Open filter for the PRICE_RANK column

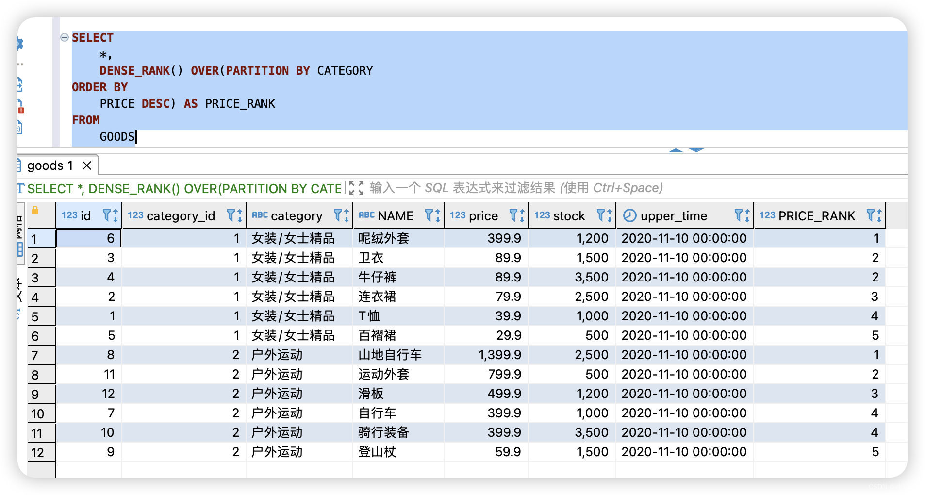pyautogui.click(x=871, y=215)
